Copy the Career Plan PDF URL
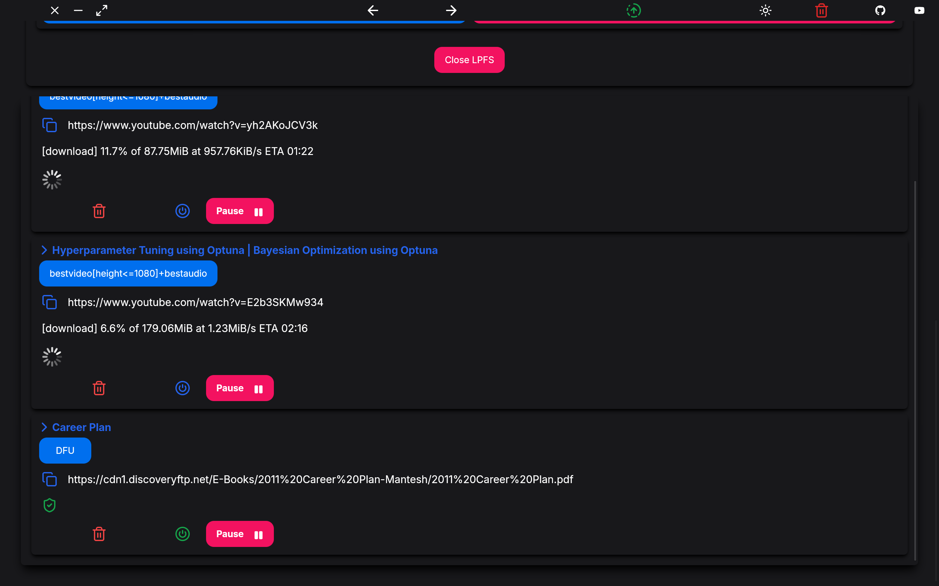Screen dimensions: 939x586 (50, 480)
